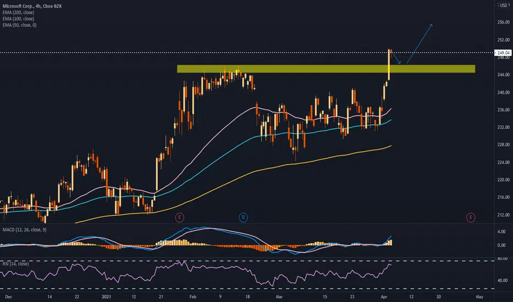
Task: Click the May label on time axis
Action: (479, 297)
